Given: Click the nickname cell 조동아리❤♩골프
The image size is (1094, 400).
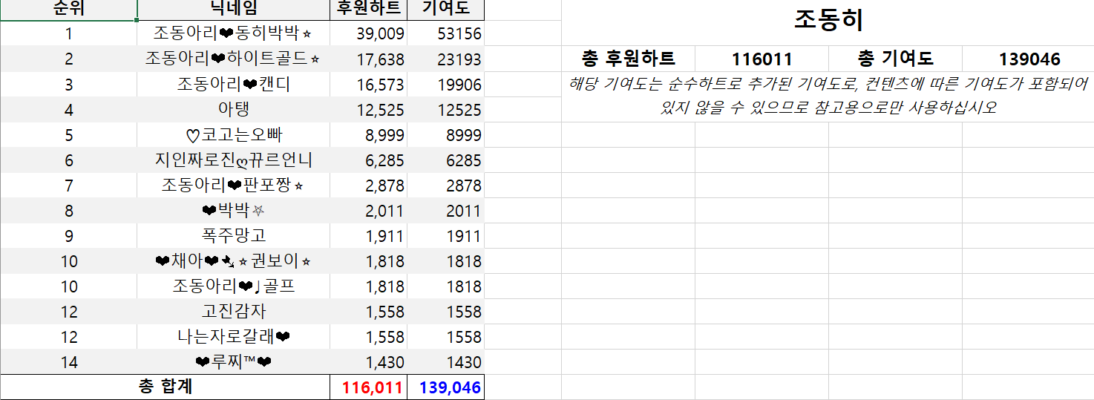Looking at the screenshot, I should 234,286.
